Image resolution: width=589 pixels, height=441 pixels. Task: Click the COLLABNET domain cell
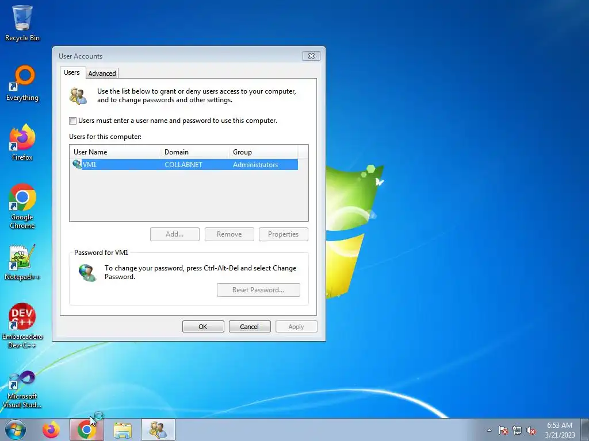click(183, 165)
